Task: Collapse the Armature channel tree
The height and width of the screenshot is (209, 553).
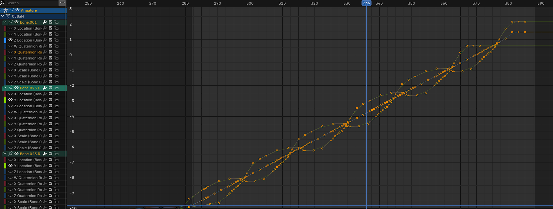Action: [1, 10]
